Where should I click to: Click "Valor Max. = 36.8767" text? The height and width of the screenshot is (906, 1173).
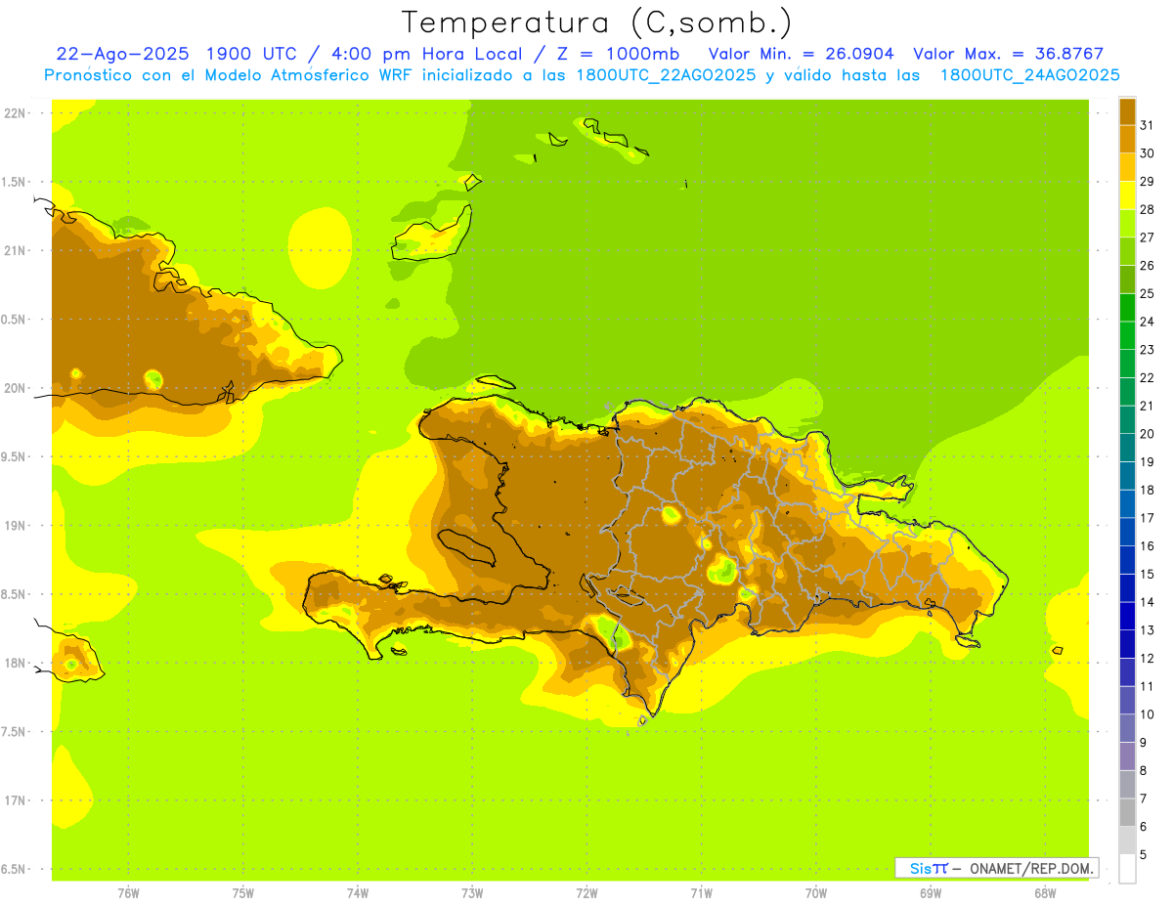pyautogui.click(x=1008, y=54)
